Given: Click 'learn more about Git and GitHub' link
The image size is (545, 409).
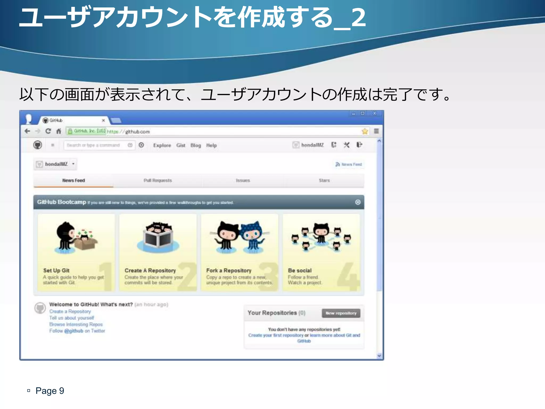Looking at the screenshot, I should pos(335,335).
